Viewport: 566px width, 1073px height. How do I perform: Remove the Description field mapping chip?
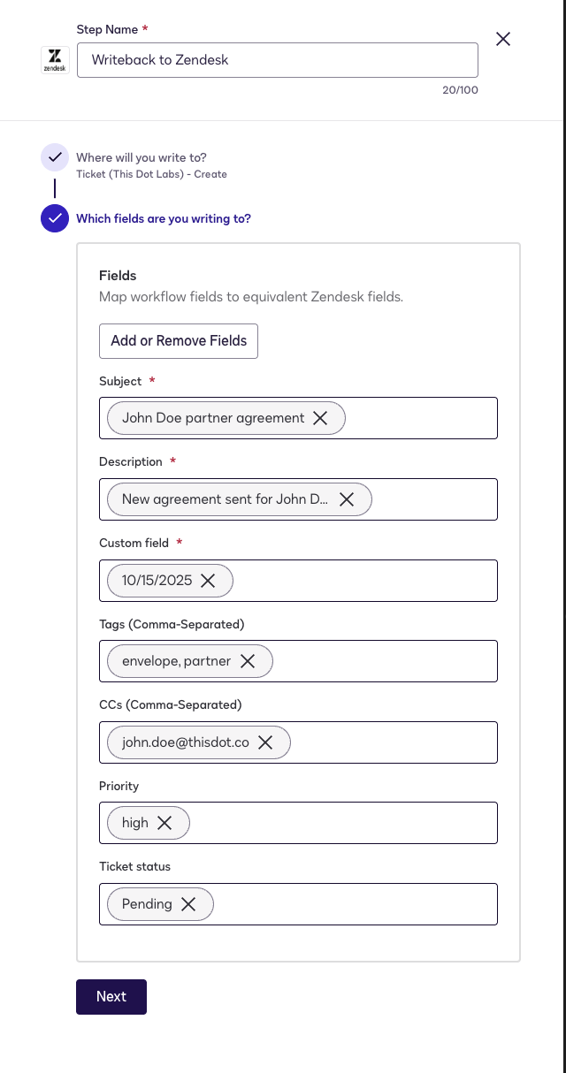[x=347, y=499]
